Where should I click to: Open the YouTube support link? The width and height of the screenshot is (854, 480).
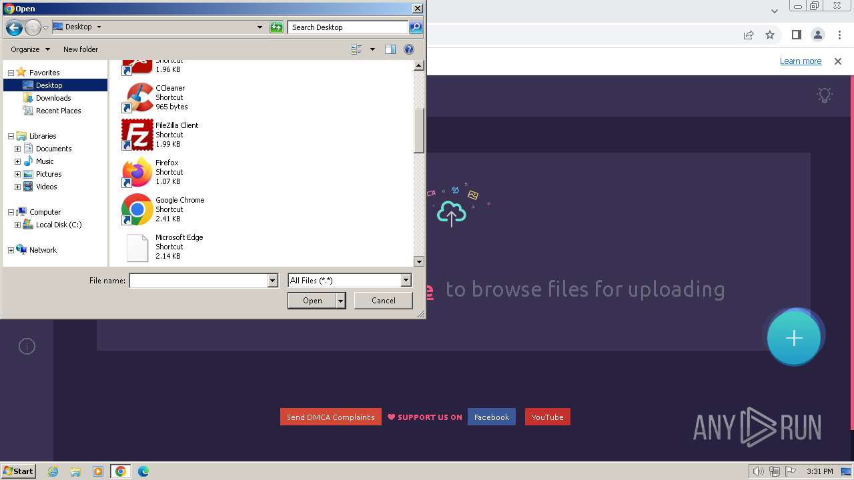548,417
